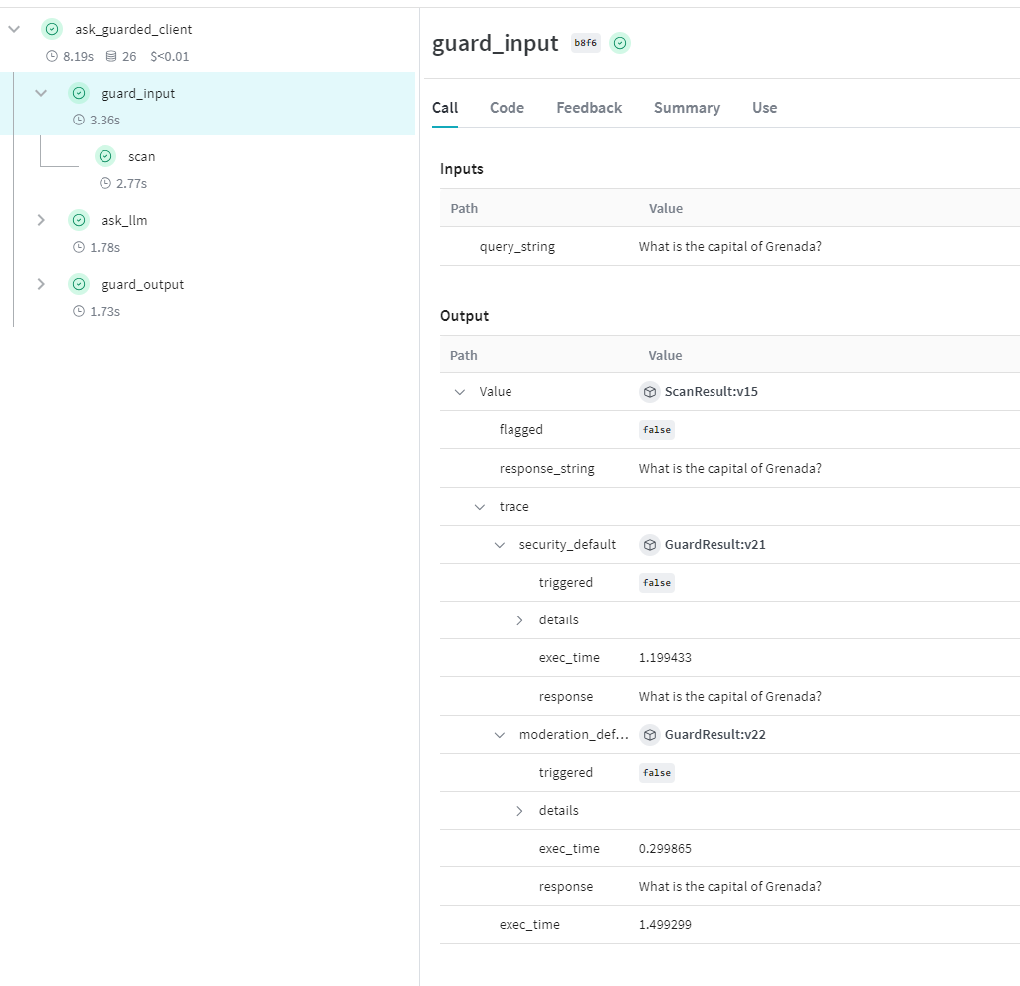Switch to the Call tab
Image resolution: width=1020 pixels, height=986 pixels.
click(445, 108)
